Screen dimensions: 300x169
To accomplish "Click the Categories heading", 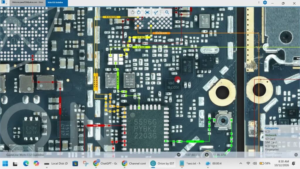I will coord(272,128).
